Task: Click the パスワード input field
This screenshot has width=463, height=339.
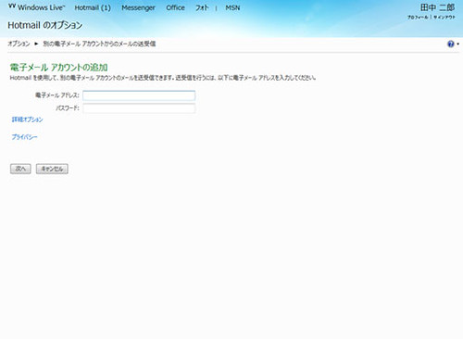Action: [139, 108]
